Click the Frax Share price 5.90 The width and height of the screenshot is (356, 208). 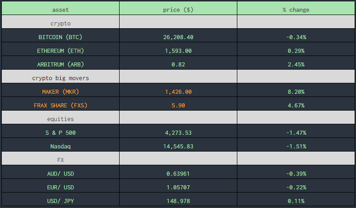click(178, 106)
